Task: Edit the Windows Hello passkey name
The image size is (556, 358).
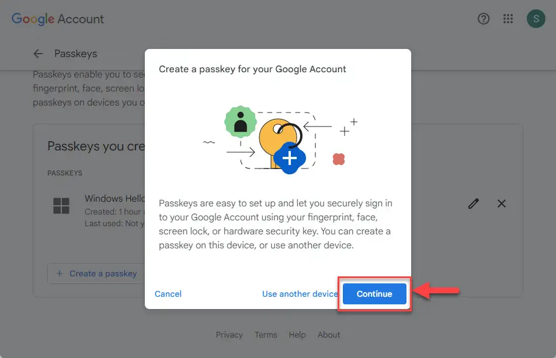Action: (x=474, y=203)
